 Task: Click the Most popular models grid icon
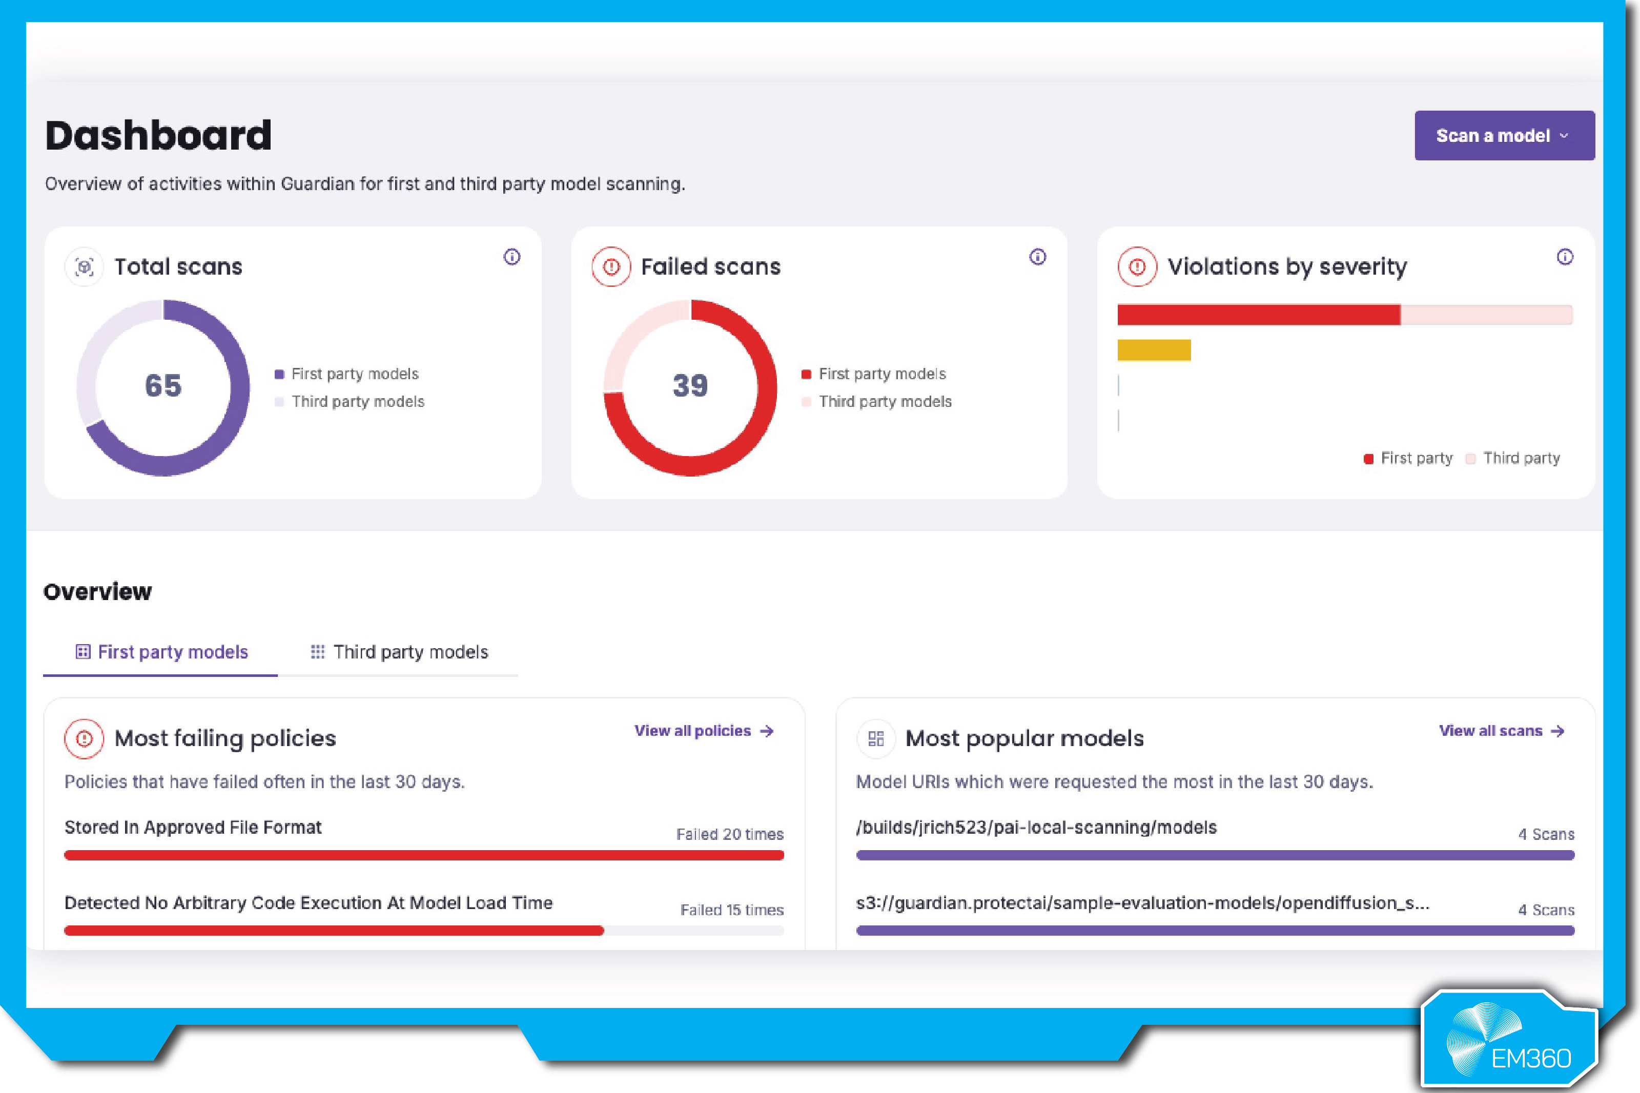coord(876,739)
